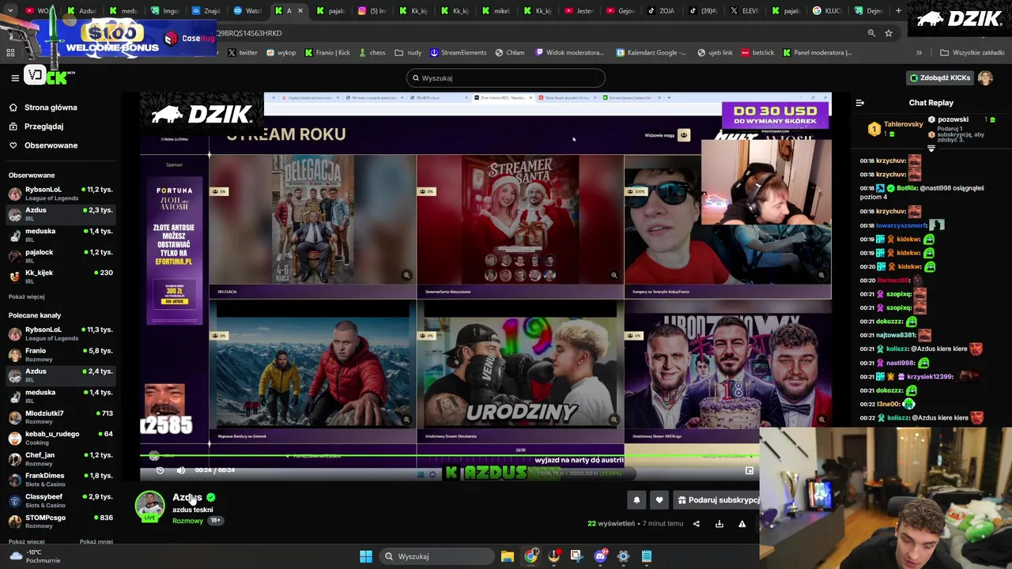Open the Franio | Kick bookmark

[x=327, y=53]
